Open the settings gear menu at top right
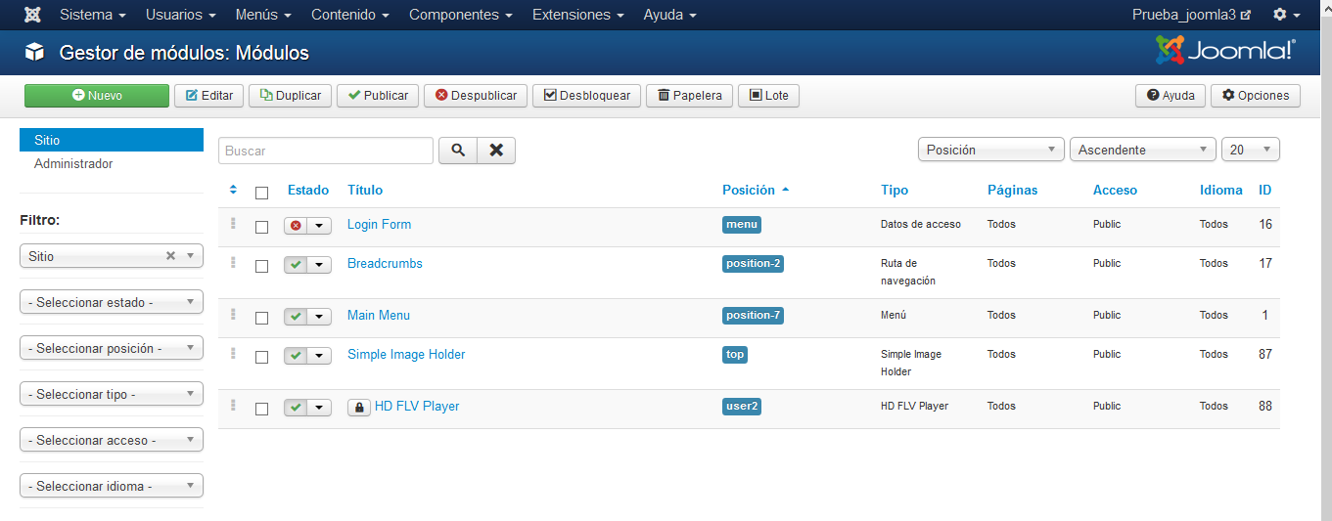Screen dimensions: 1332x521 [1286, 15]
